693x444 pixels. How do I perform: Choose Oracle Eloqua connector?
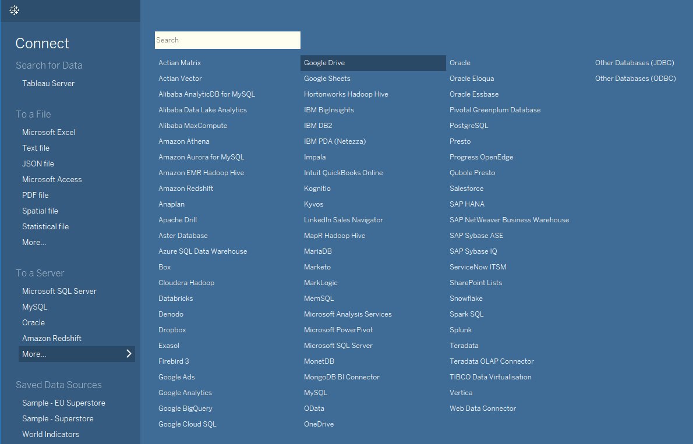point(472,79)
